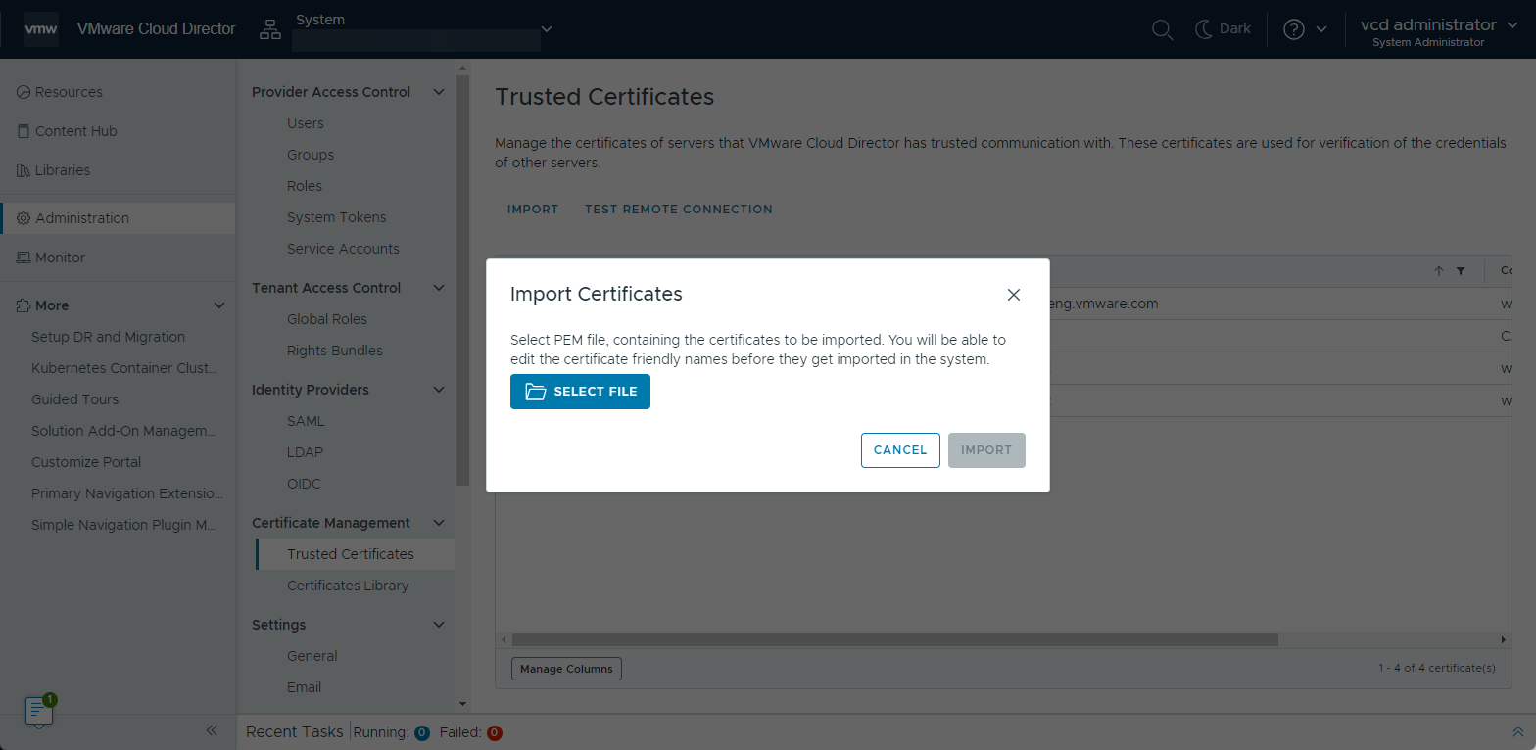Image resolution: width=1536 pixels, height=750 pixels.
Task: Open the column filter icon
Action: click(x=1461, y=271)
